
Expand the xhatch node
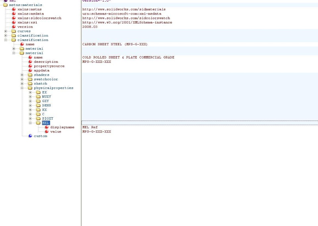pos(22,84)
